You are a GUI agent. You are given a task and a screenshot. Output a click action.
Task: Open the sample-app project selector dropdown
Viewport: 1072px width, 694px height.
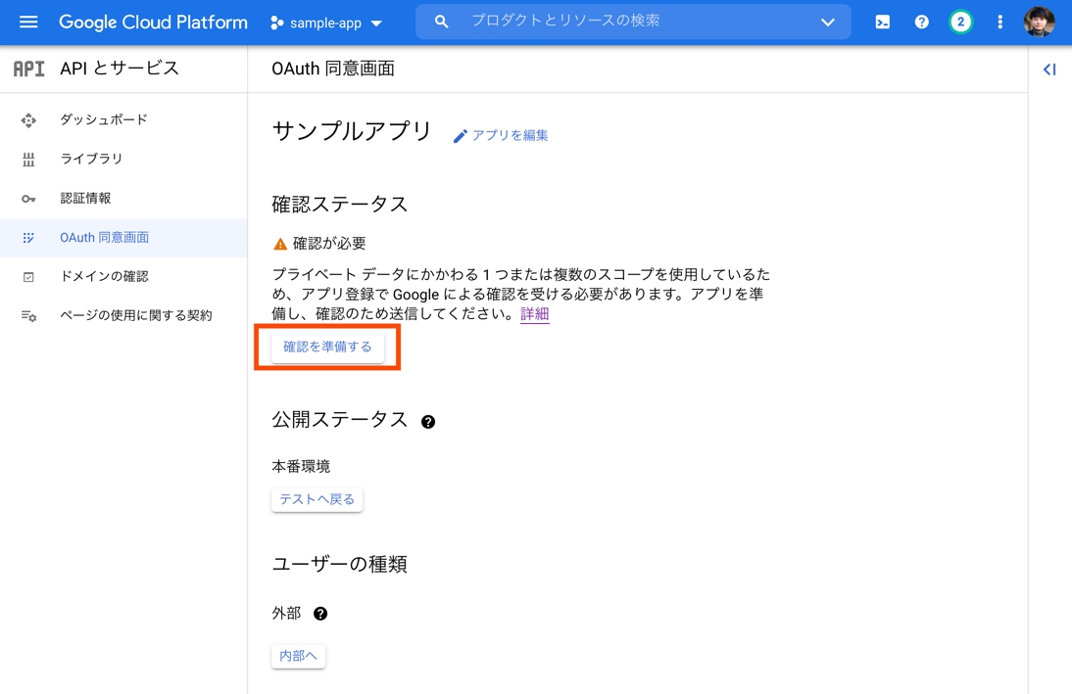tap(326, 23)
